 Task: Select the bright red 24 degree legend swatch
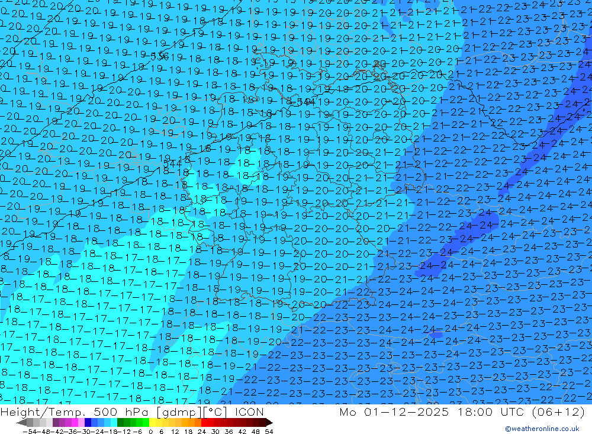204,423
